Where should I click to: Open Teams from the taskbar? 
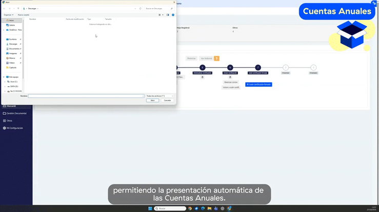(x=216, y=208)
